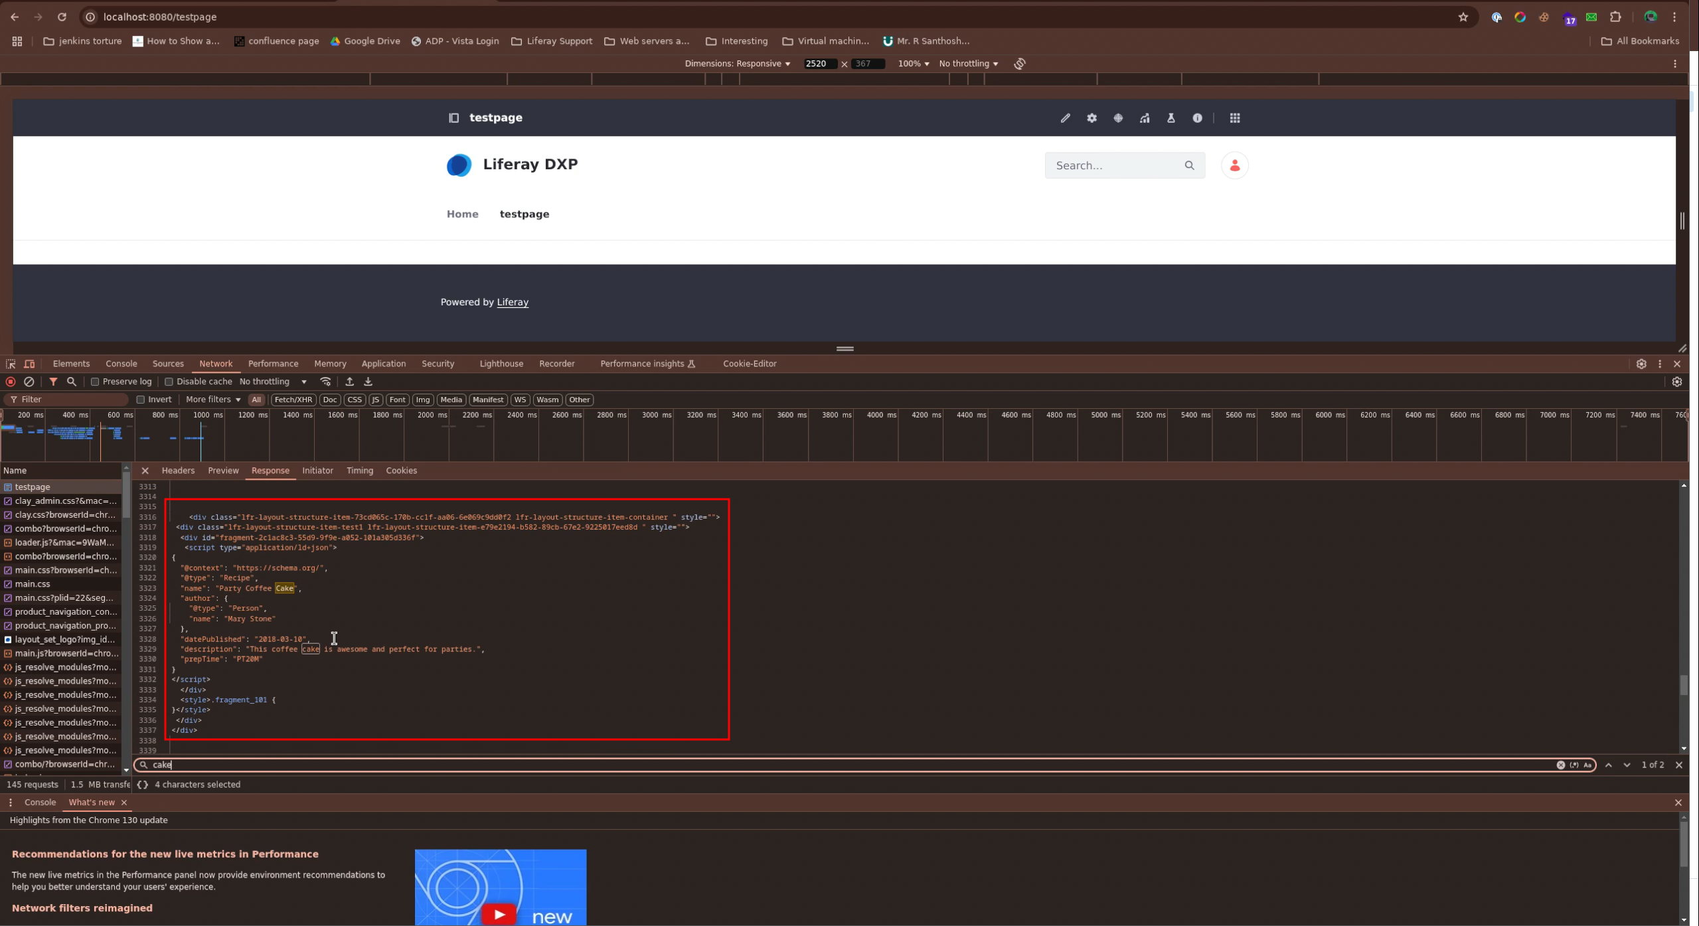This screenshot has width=1699, height=926.
Task: Open the Headers request tab
Action: point(178,471)
